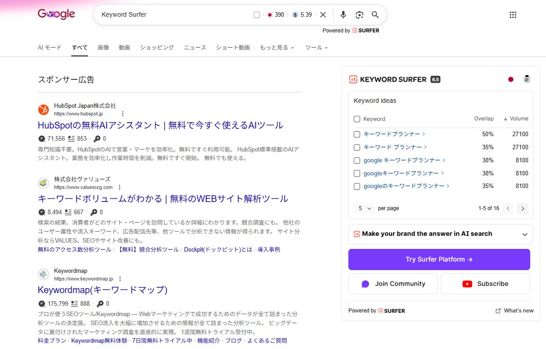Check the googleのキーワードプランナー row
The image size is (546, 349).
[x=357, y=186]
